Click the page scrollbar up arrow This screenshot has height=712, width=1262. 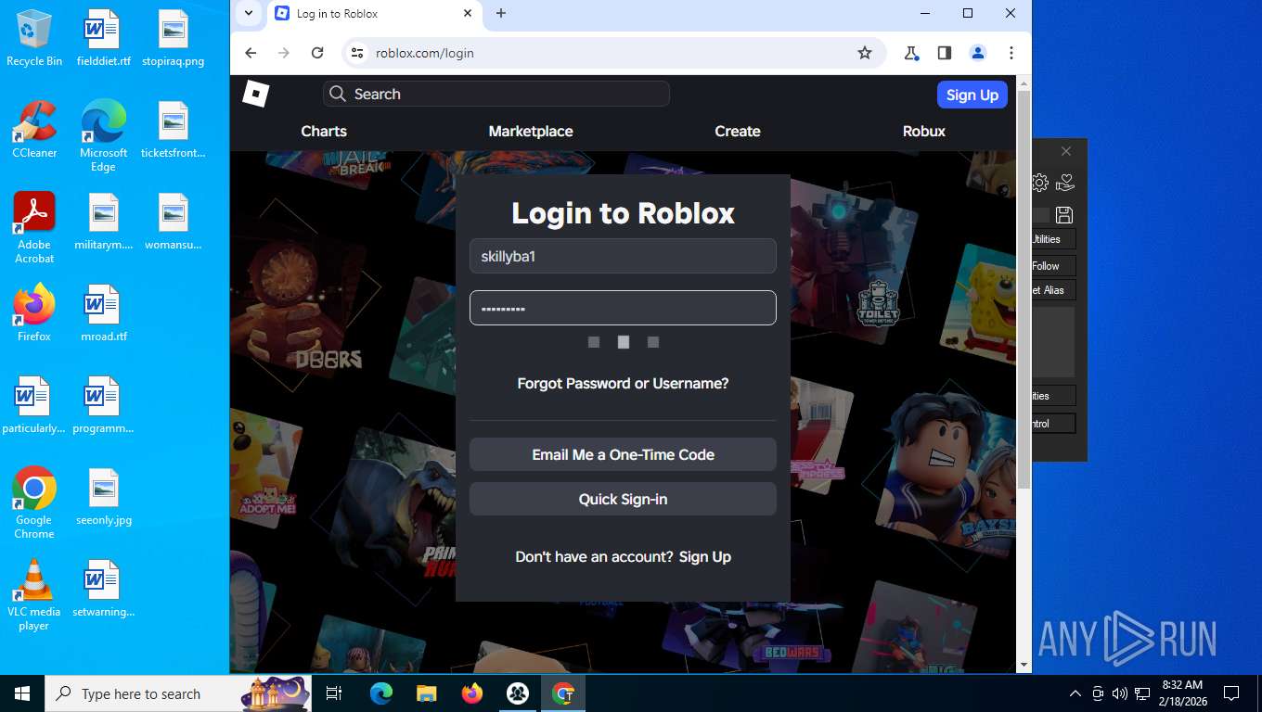pyautogui.click(x=1024, y=83)
